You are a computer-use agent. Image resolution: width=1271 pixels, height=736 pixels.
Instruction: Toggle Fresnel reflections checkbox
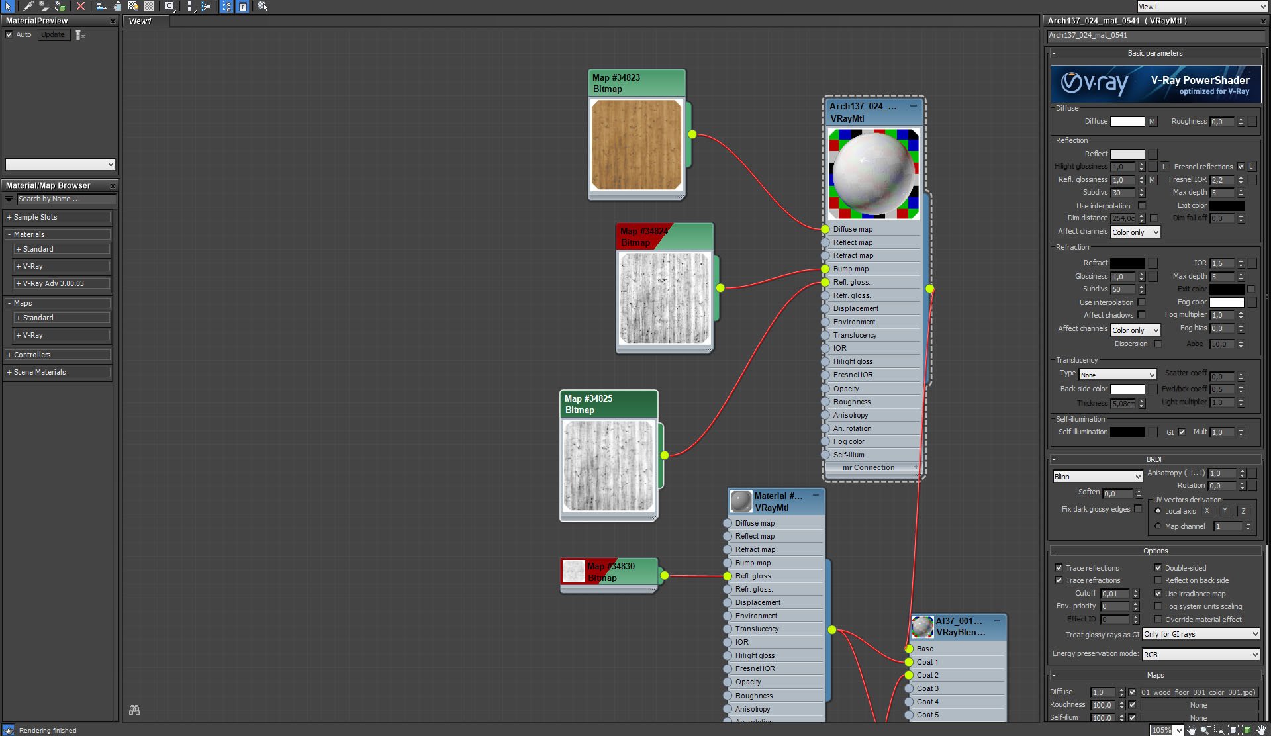click(1241, 167)
